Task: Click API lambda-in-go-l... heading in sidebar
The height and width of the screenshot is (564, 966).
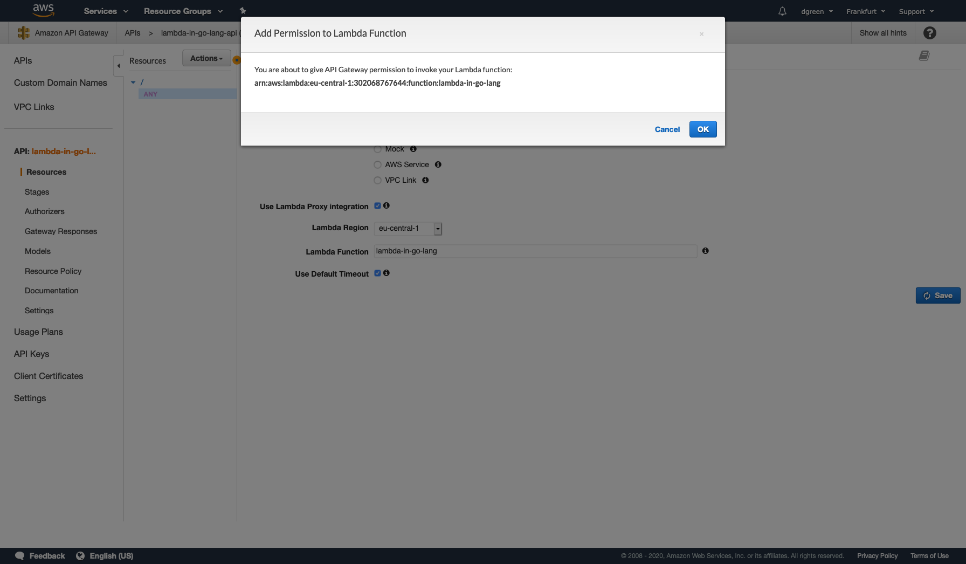Action: point(55,152)
